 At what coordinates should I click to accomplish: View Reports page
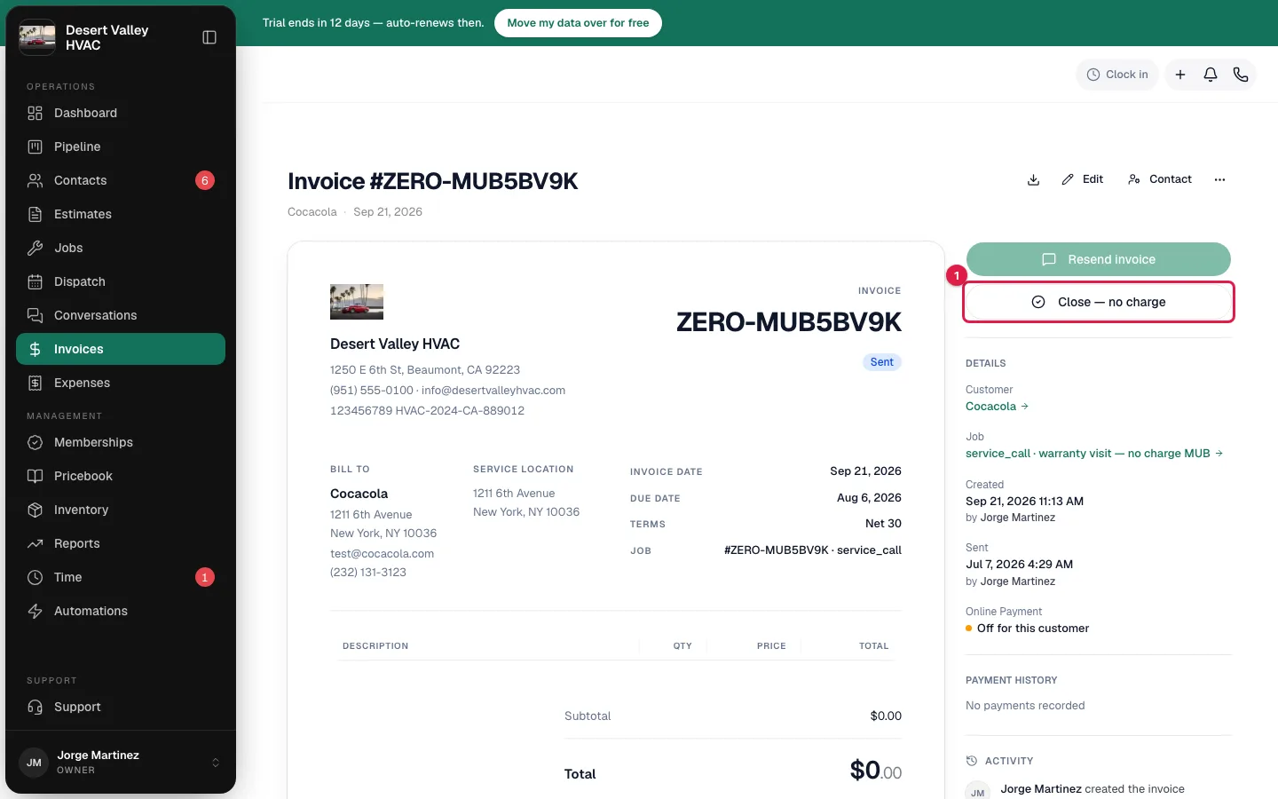coord(121,543)
